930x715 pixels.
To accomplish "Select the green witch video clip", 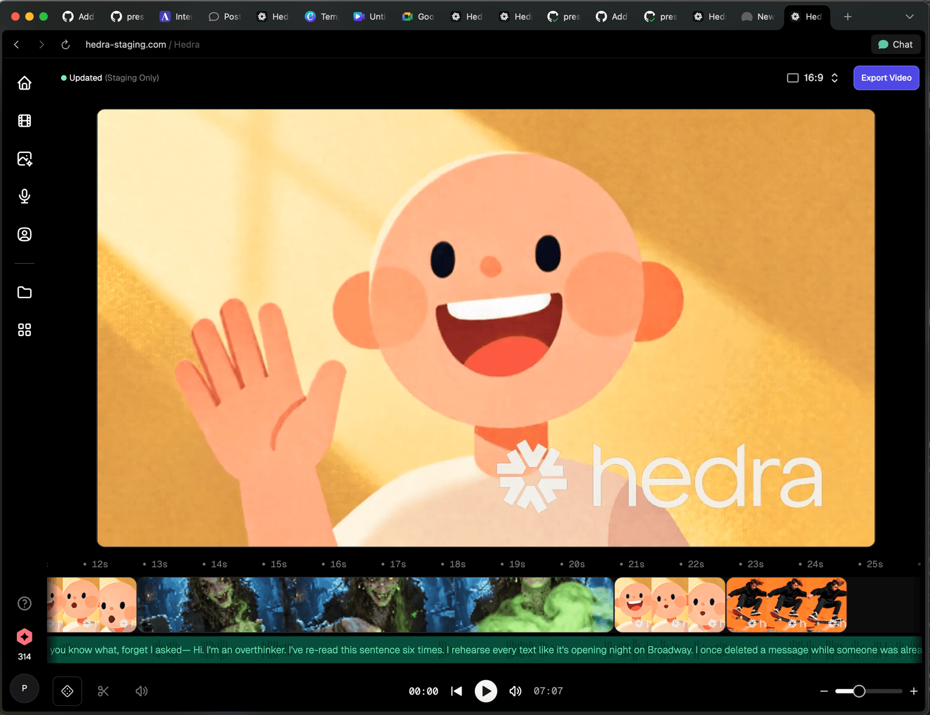I will pyautogui.click(x=375, y=605).
